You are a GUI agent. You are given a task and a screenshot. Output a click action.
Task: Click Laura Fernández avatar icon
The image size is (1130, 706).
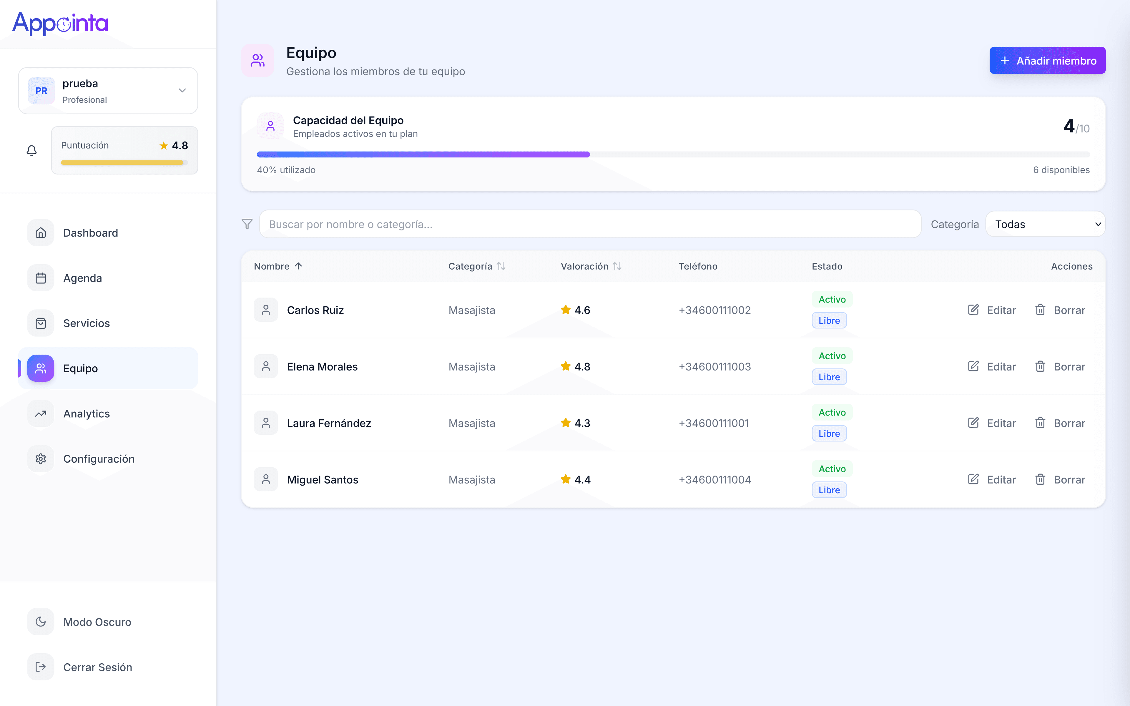[266, 423]
